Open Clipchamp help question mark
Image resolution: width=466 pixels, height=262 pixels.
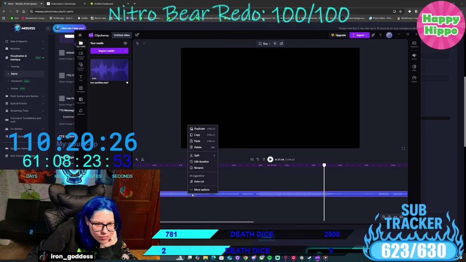click(x=380, y=35)
